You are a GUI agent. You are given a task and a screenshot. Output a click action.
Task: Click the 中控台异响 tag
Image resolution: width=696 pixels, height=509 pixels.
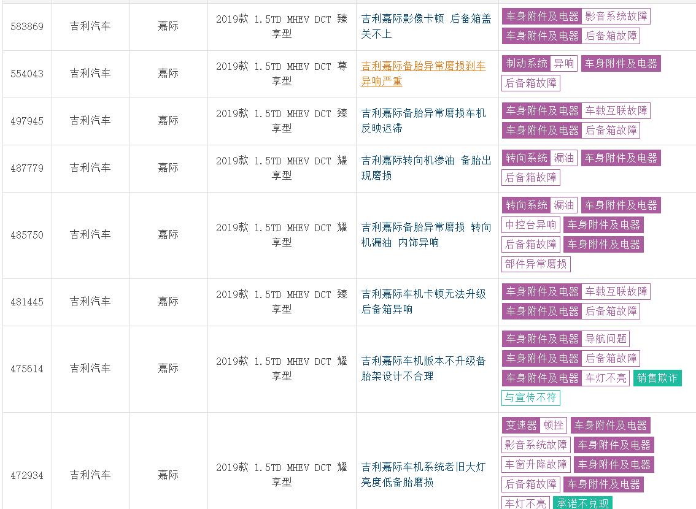531,225
